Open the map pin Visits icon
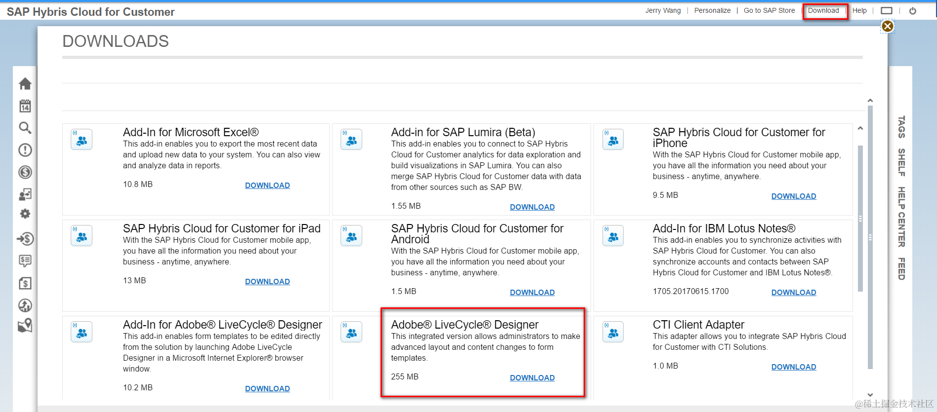The width and height of the screenshot is (937, 412). (x=25, y=326)
